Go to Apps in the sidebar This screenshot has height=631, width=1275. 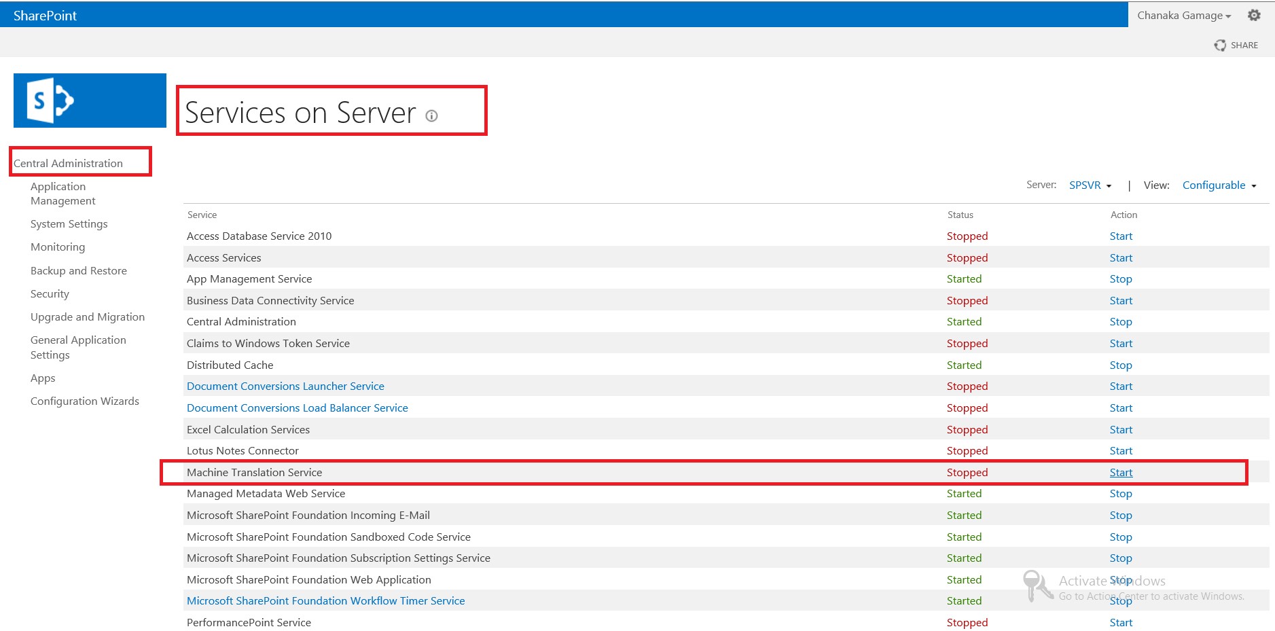point(43,378)
